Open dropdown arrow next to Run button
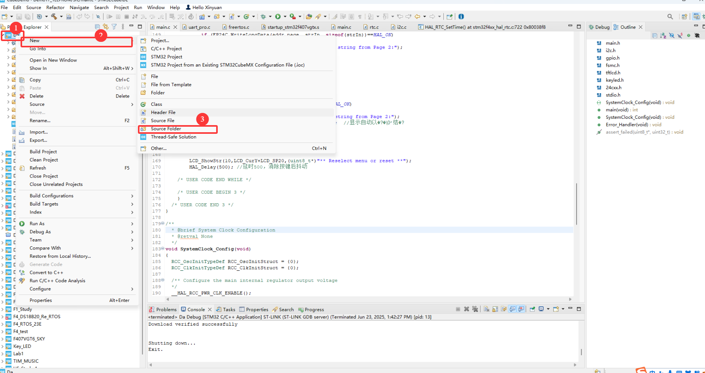The width and height of the screenshot is (705, 373). [x=285, y=17]
